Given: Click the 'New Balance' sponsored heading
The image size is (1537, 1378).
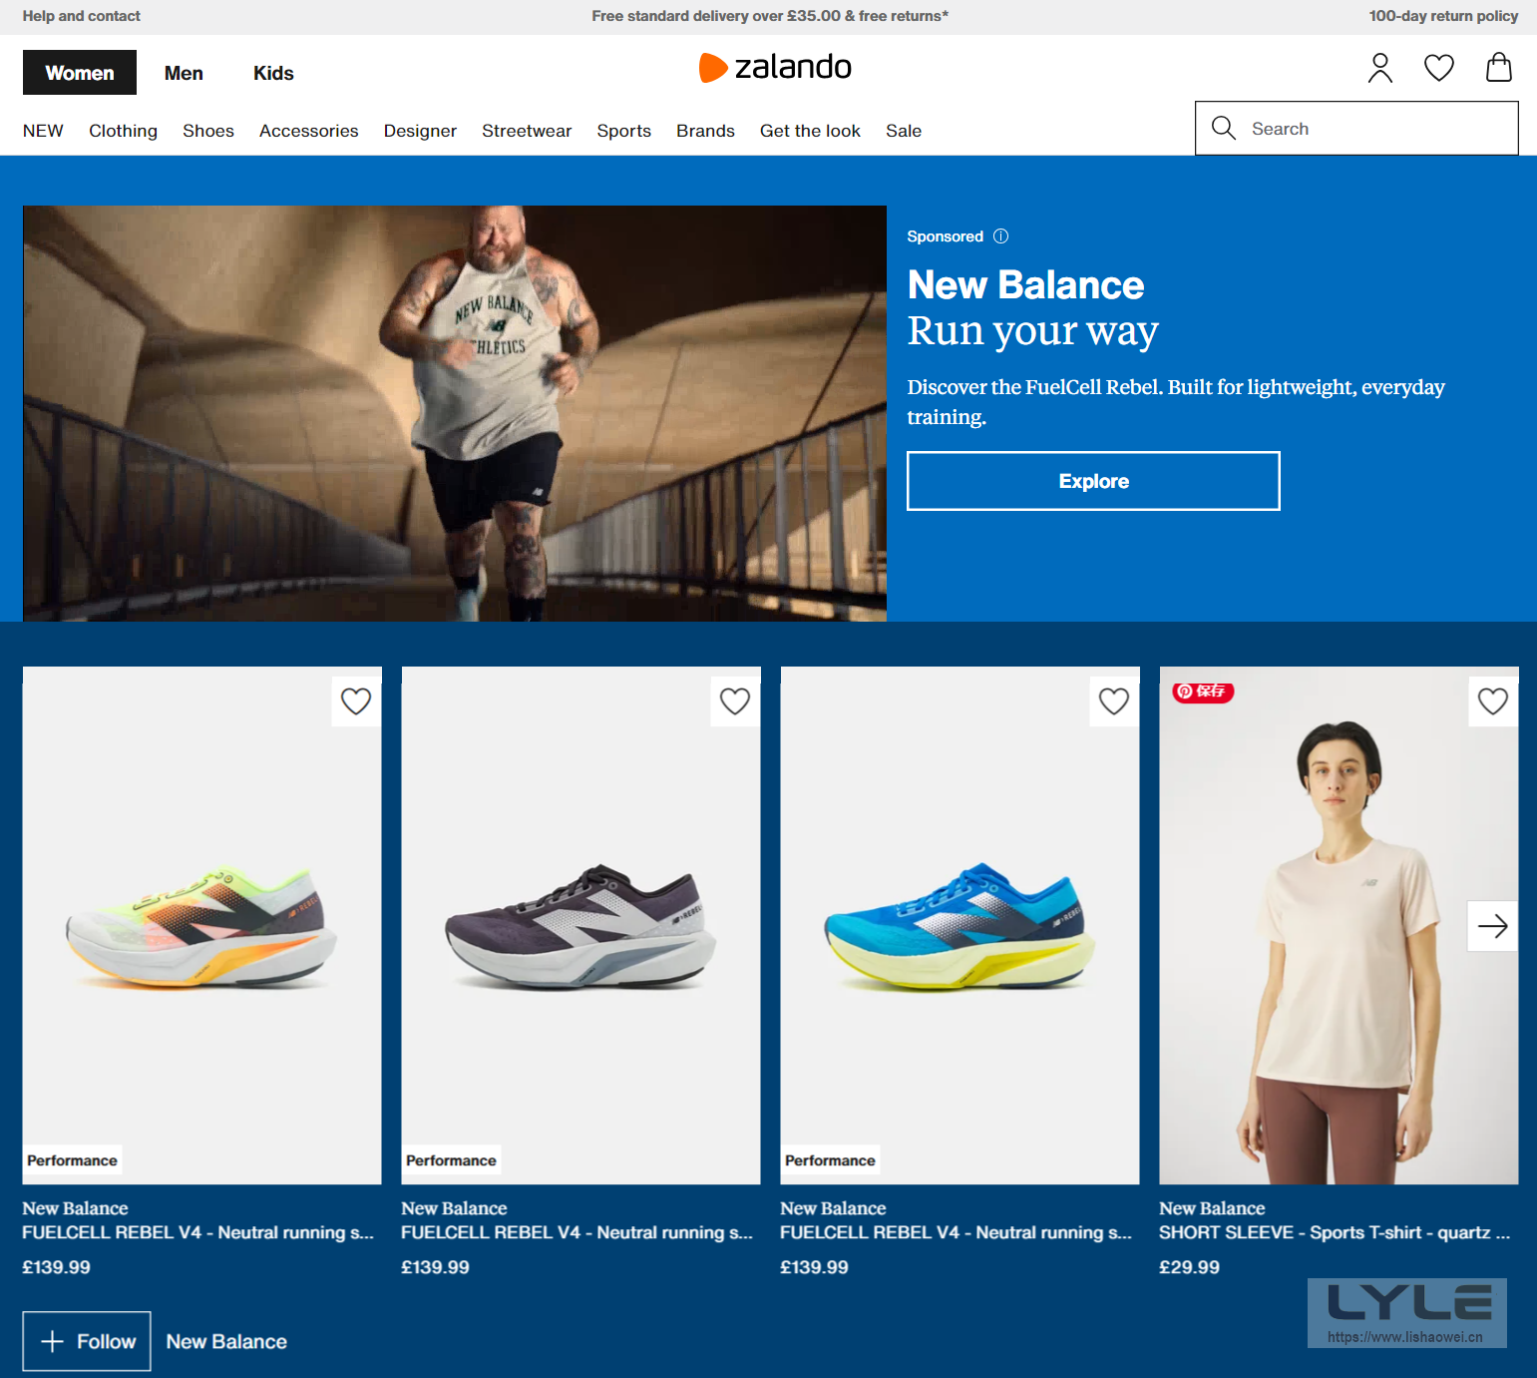Looking at the screenshot, I should 1025,285.
